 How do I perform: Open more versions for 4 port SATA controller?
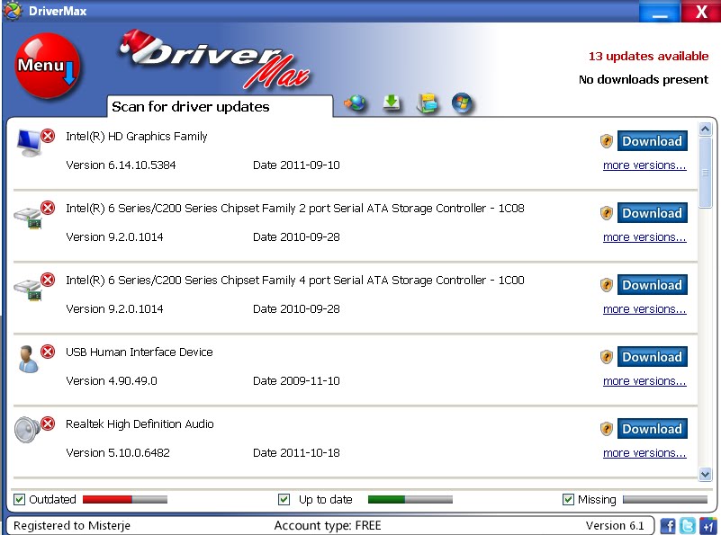[644, 309]
